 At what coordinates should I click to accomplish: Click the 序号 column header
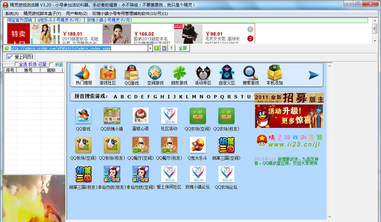[10, 70]
